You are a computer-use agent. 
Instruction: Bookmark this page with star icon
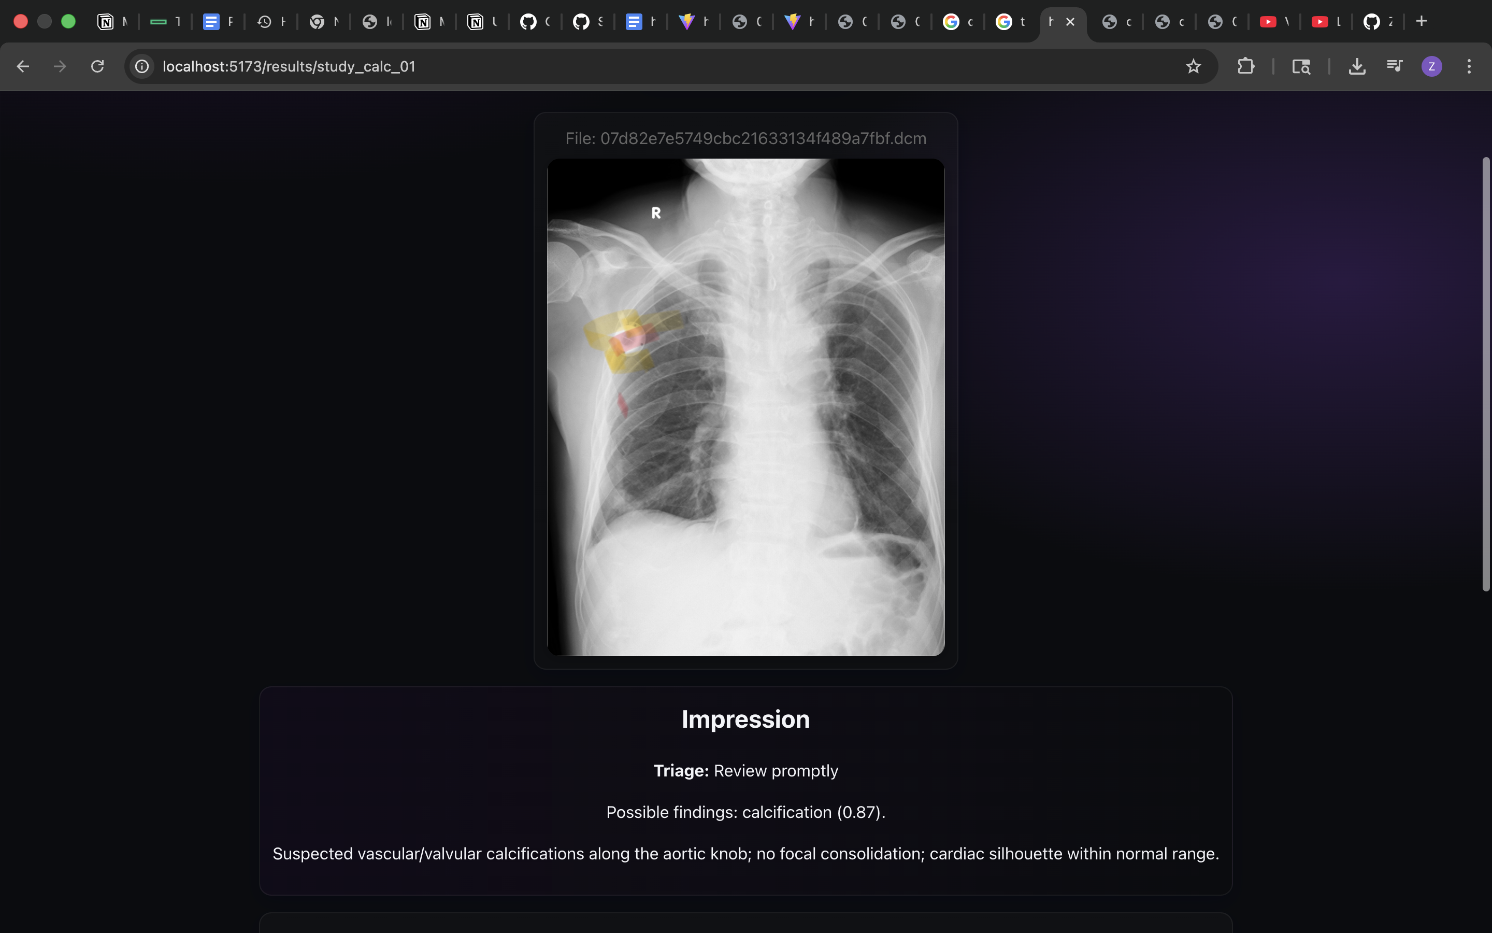click(x=1194, y=66)
